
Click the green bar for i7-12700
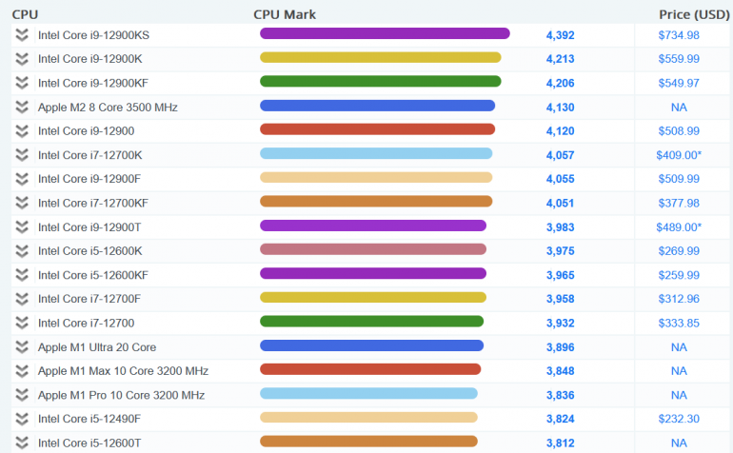point(371,321)
